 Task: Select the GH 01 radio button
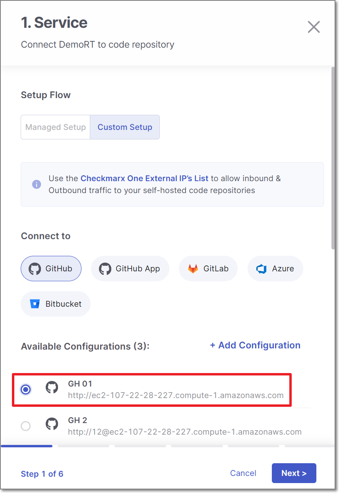point(26,390)
